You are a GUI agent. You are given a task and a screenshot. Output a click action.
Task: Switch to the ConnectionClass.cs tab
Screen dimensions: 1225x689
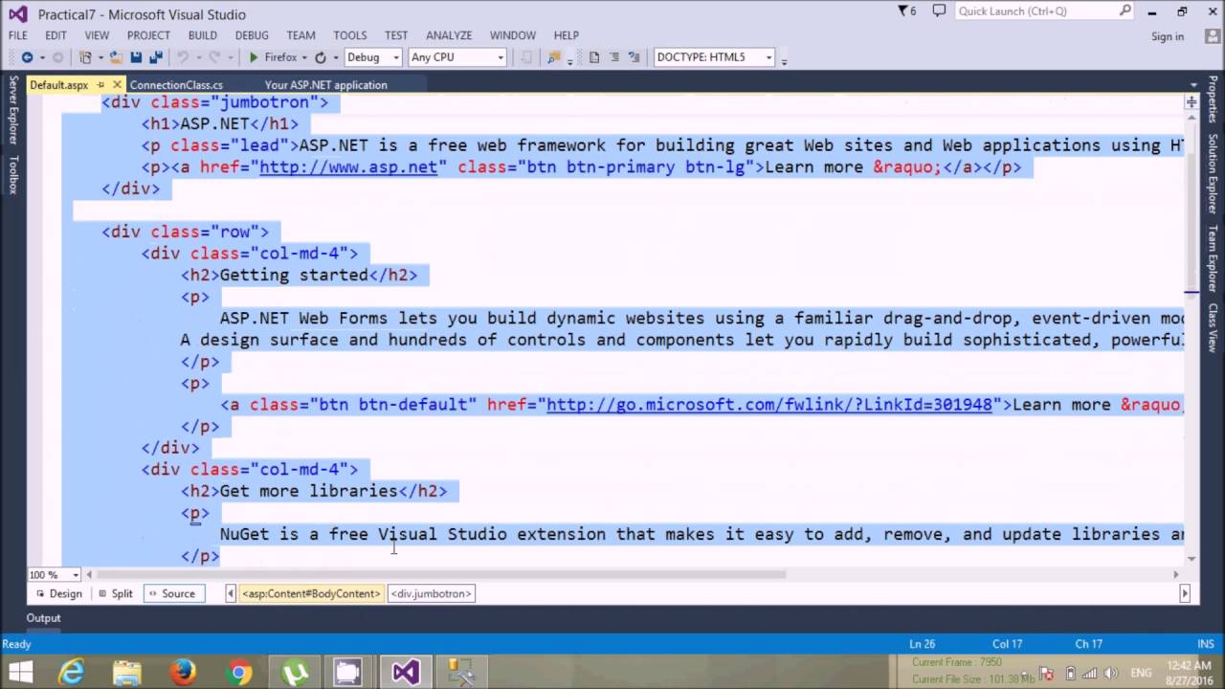(176, 85)
